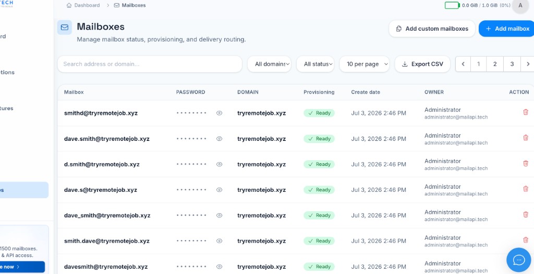Open Dashboard breadcrumb link
The width and height of the screenshot is (534, 274).
click(87, 5)
